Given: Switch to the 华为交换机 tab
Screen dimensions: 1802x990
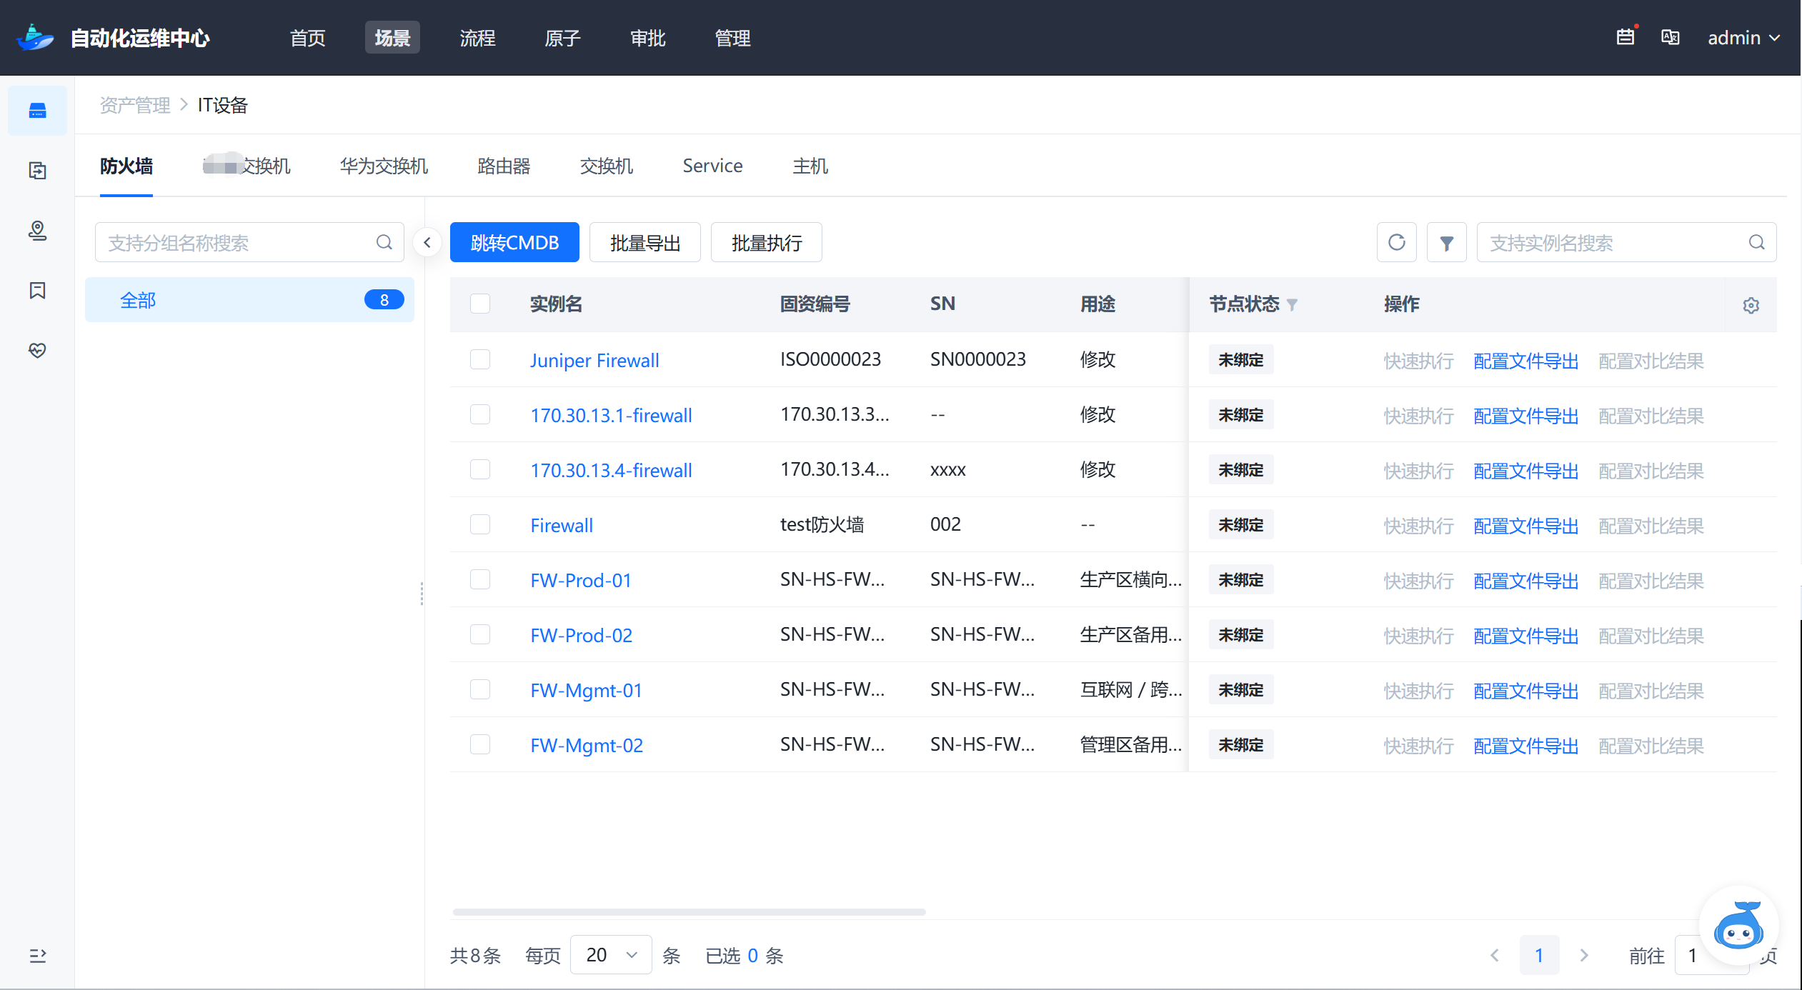Looking at the screenshot, I should (x=384, y=166).
